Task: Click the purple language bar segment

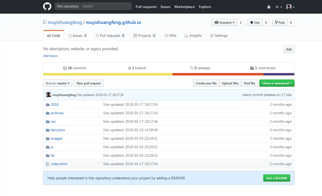Action: [279, 74]
